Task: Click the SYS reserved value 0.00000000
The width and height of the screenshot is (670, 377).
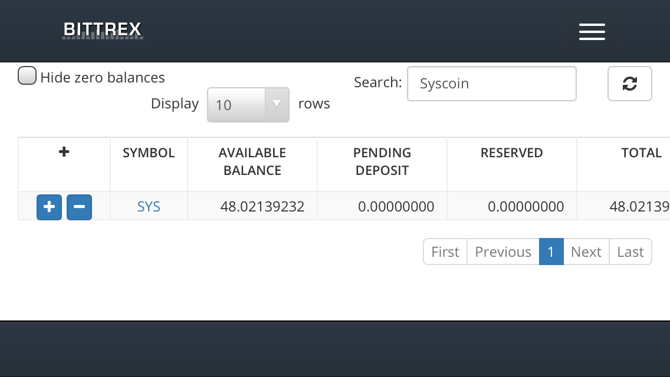Action: click(x=526, y=207)
